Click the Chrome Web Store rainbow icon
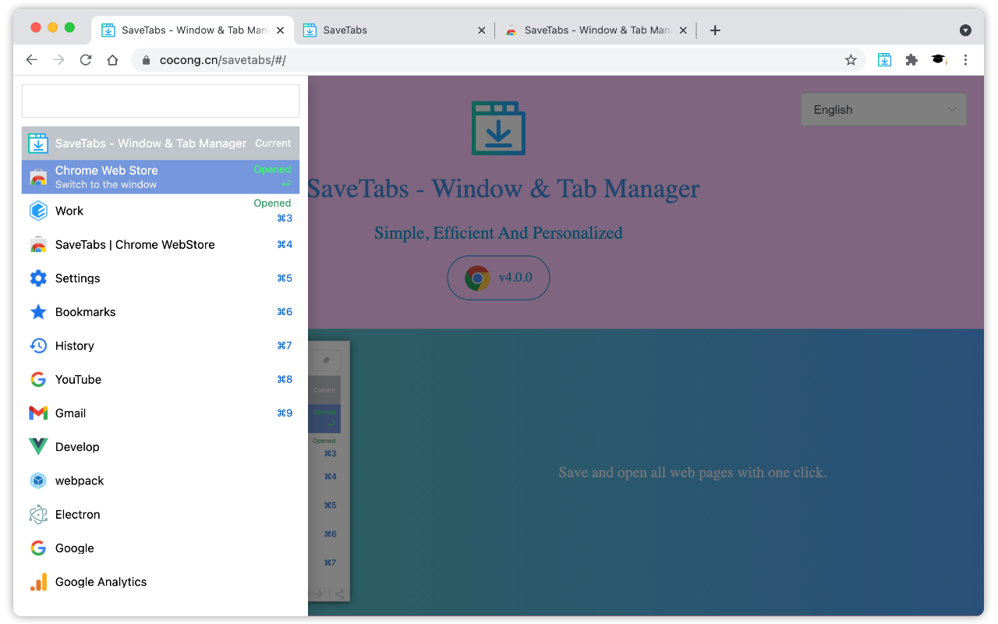Viewport: 998px width, 624px height. tap(38, 177)
